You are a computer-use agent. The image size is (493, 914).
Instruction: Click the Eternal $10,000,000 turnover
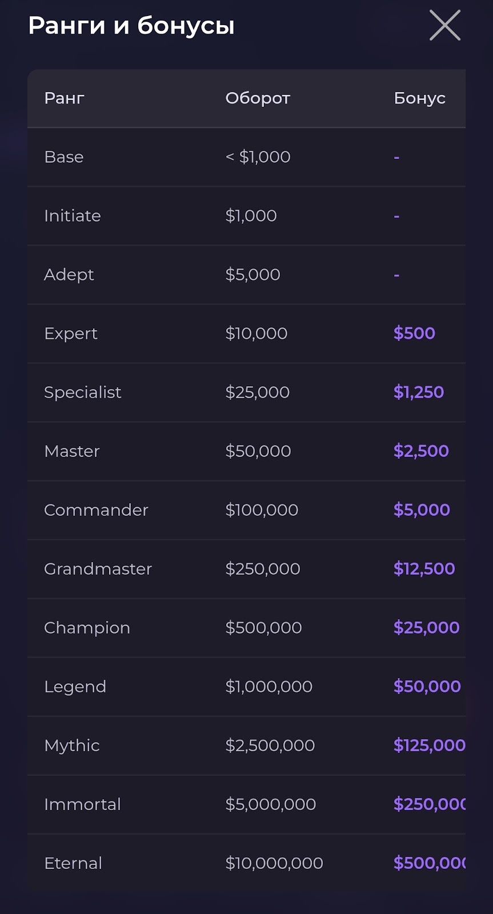(274, 863)
